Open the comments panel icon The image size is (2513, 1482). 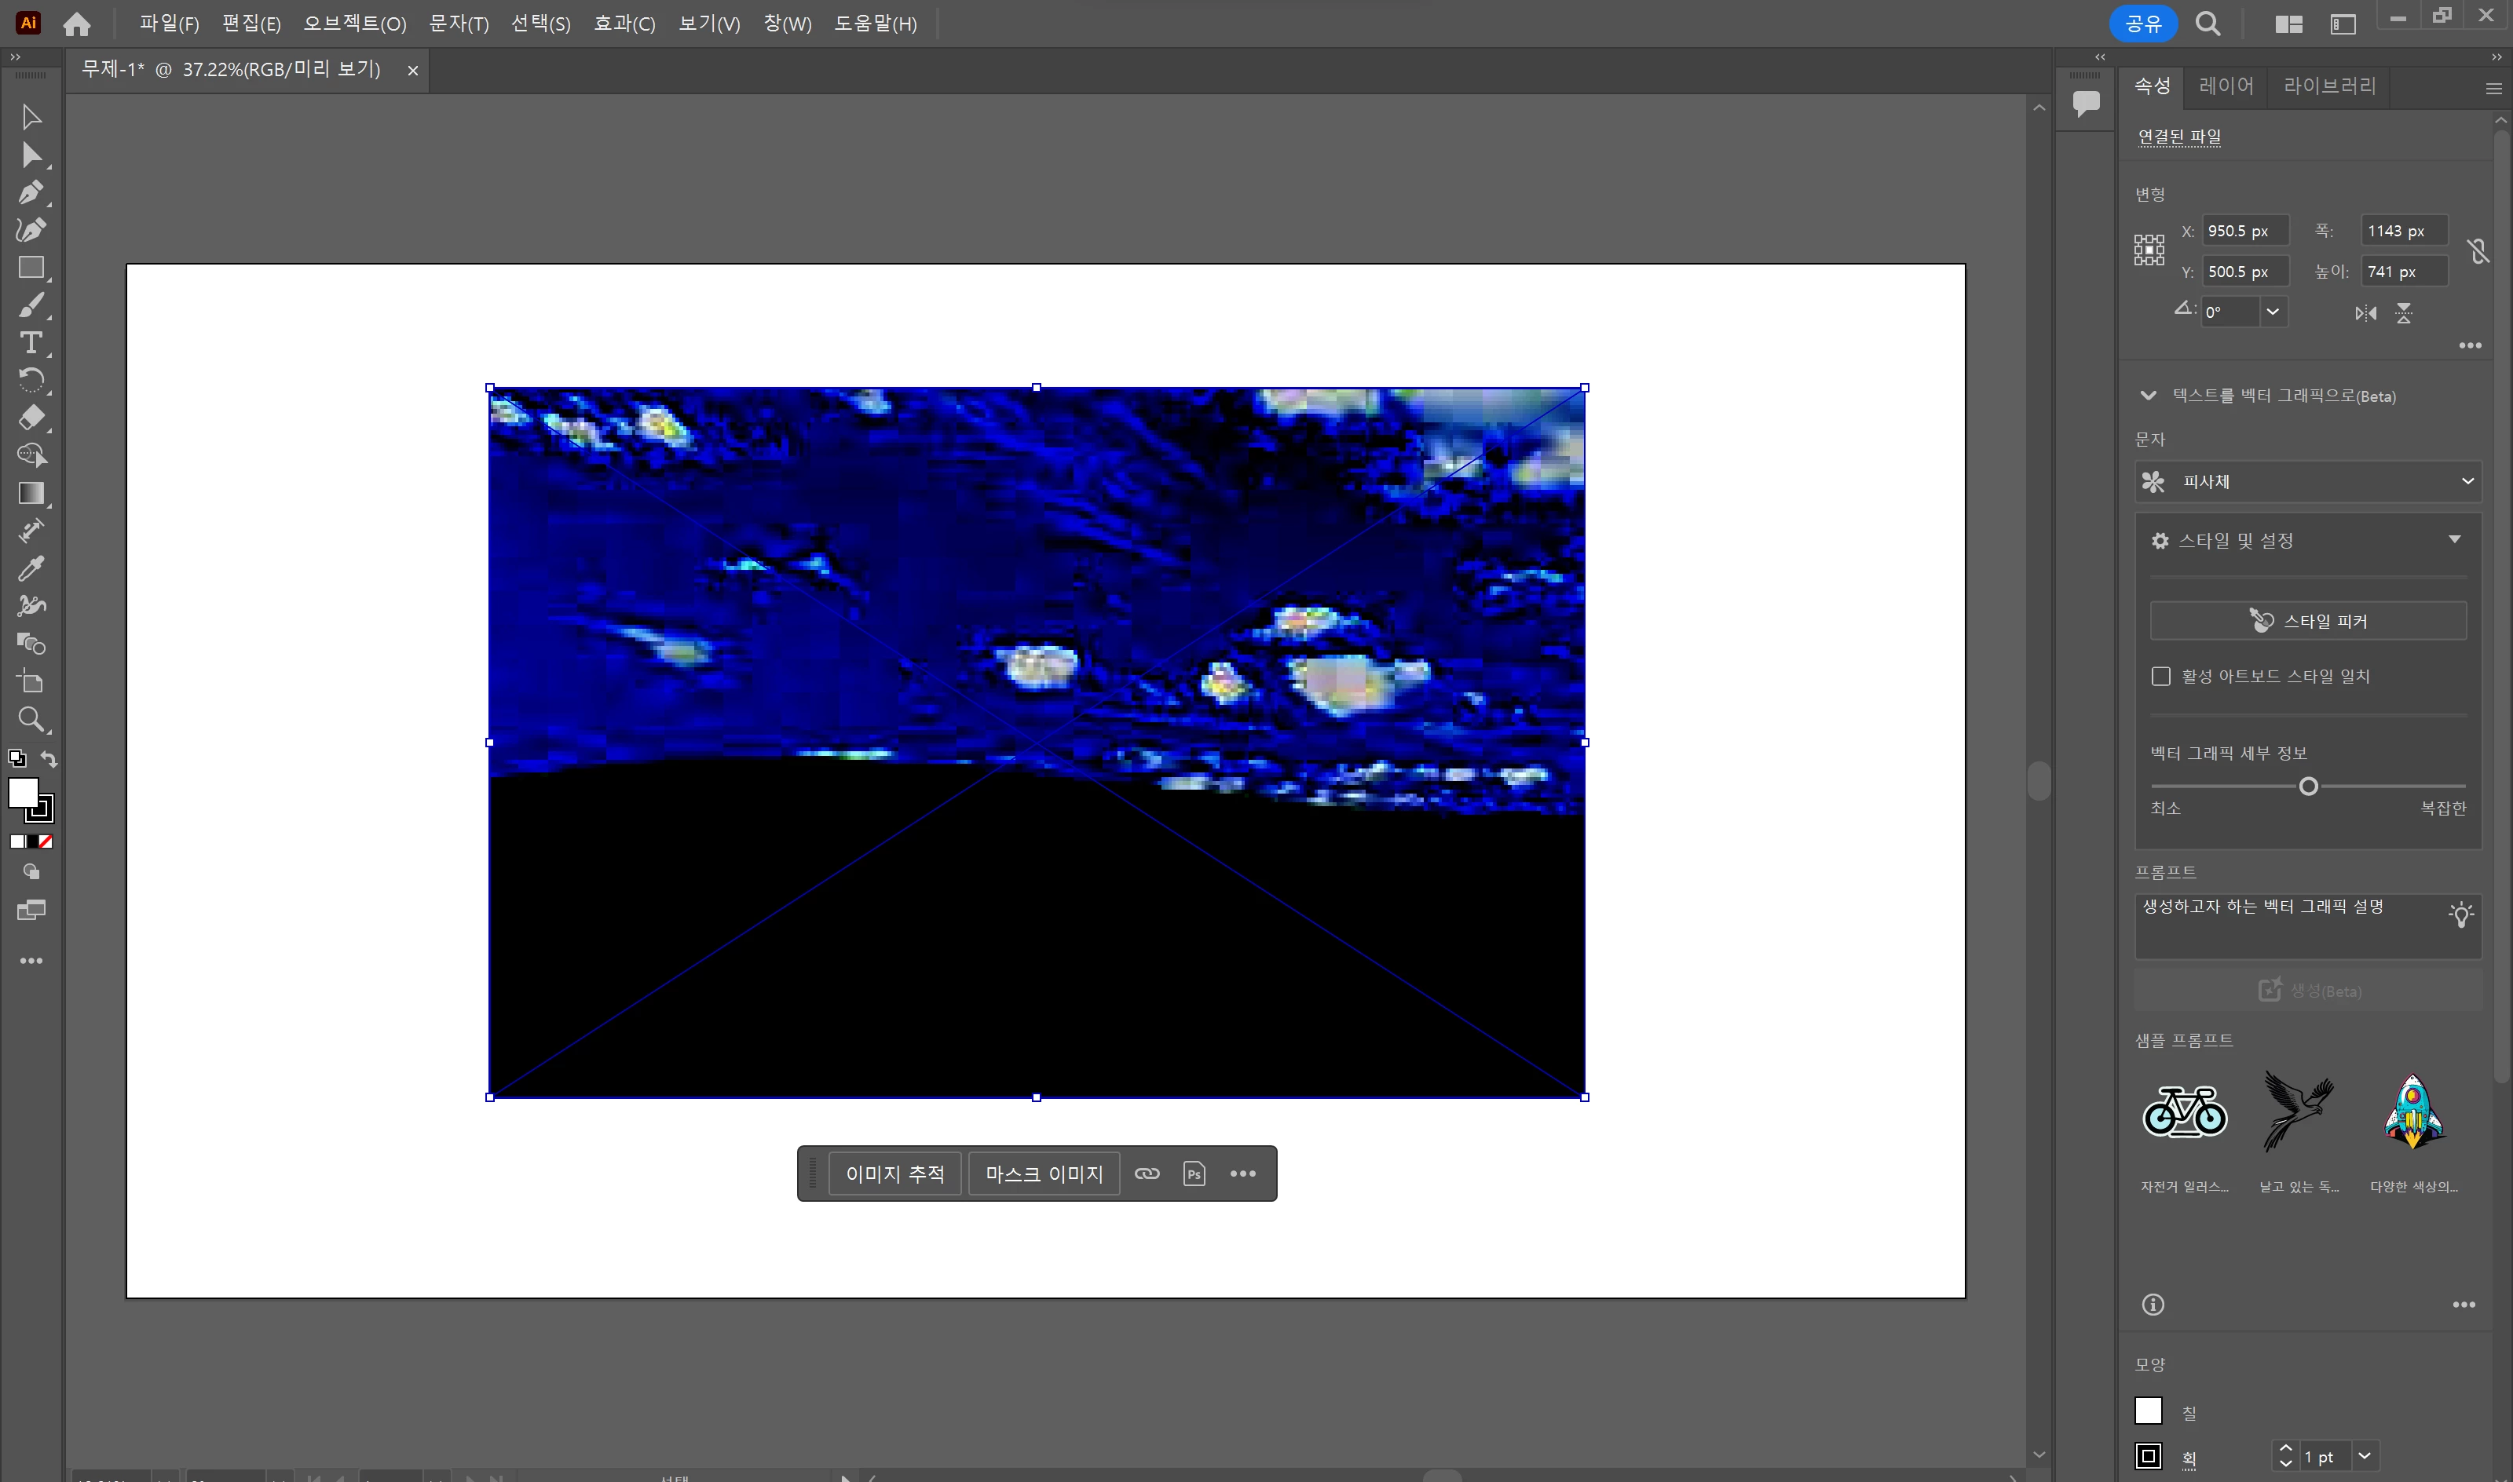2086,103
